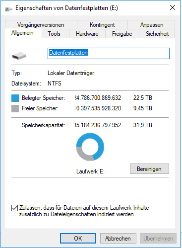Image resolution: width=182 pixels, height=248 pixels.
Task: Click the title bar drive icon
Action: [x=8, y=9]
